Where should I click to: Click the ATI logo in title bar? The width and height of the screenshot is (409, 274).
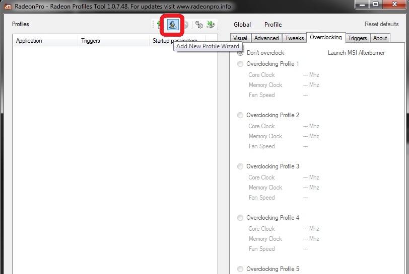click(8, 6)
